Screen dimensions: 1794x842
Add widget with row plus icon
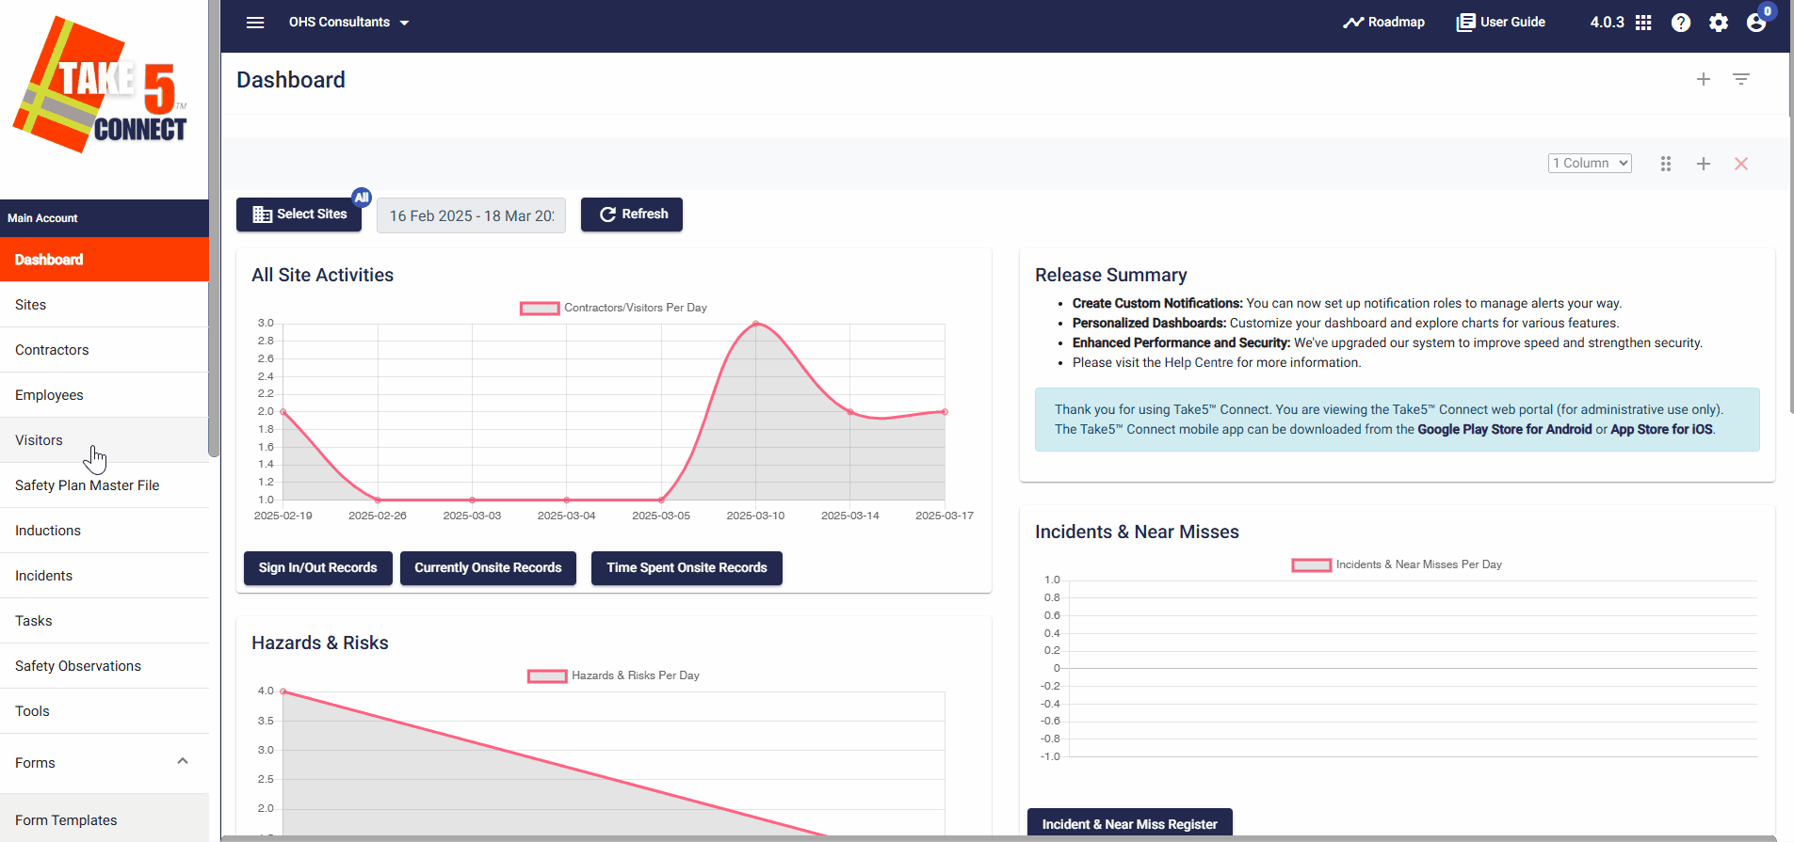[1704, 164]
